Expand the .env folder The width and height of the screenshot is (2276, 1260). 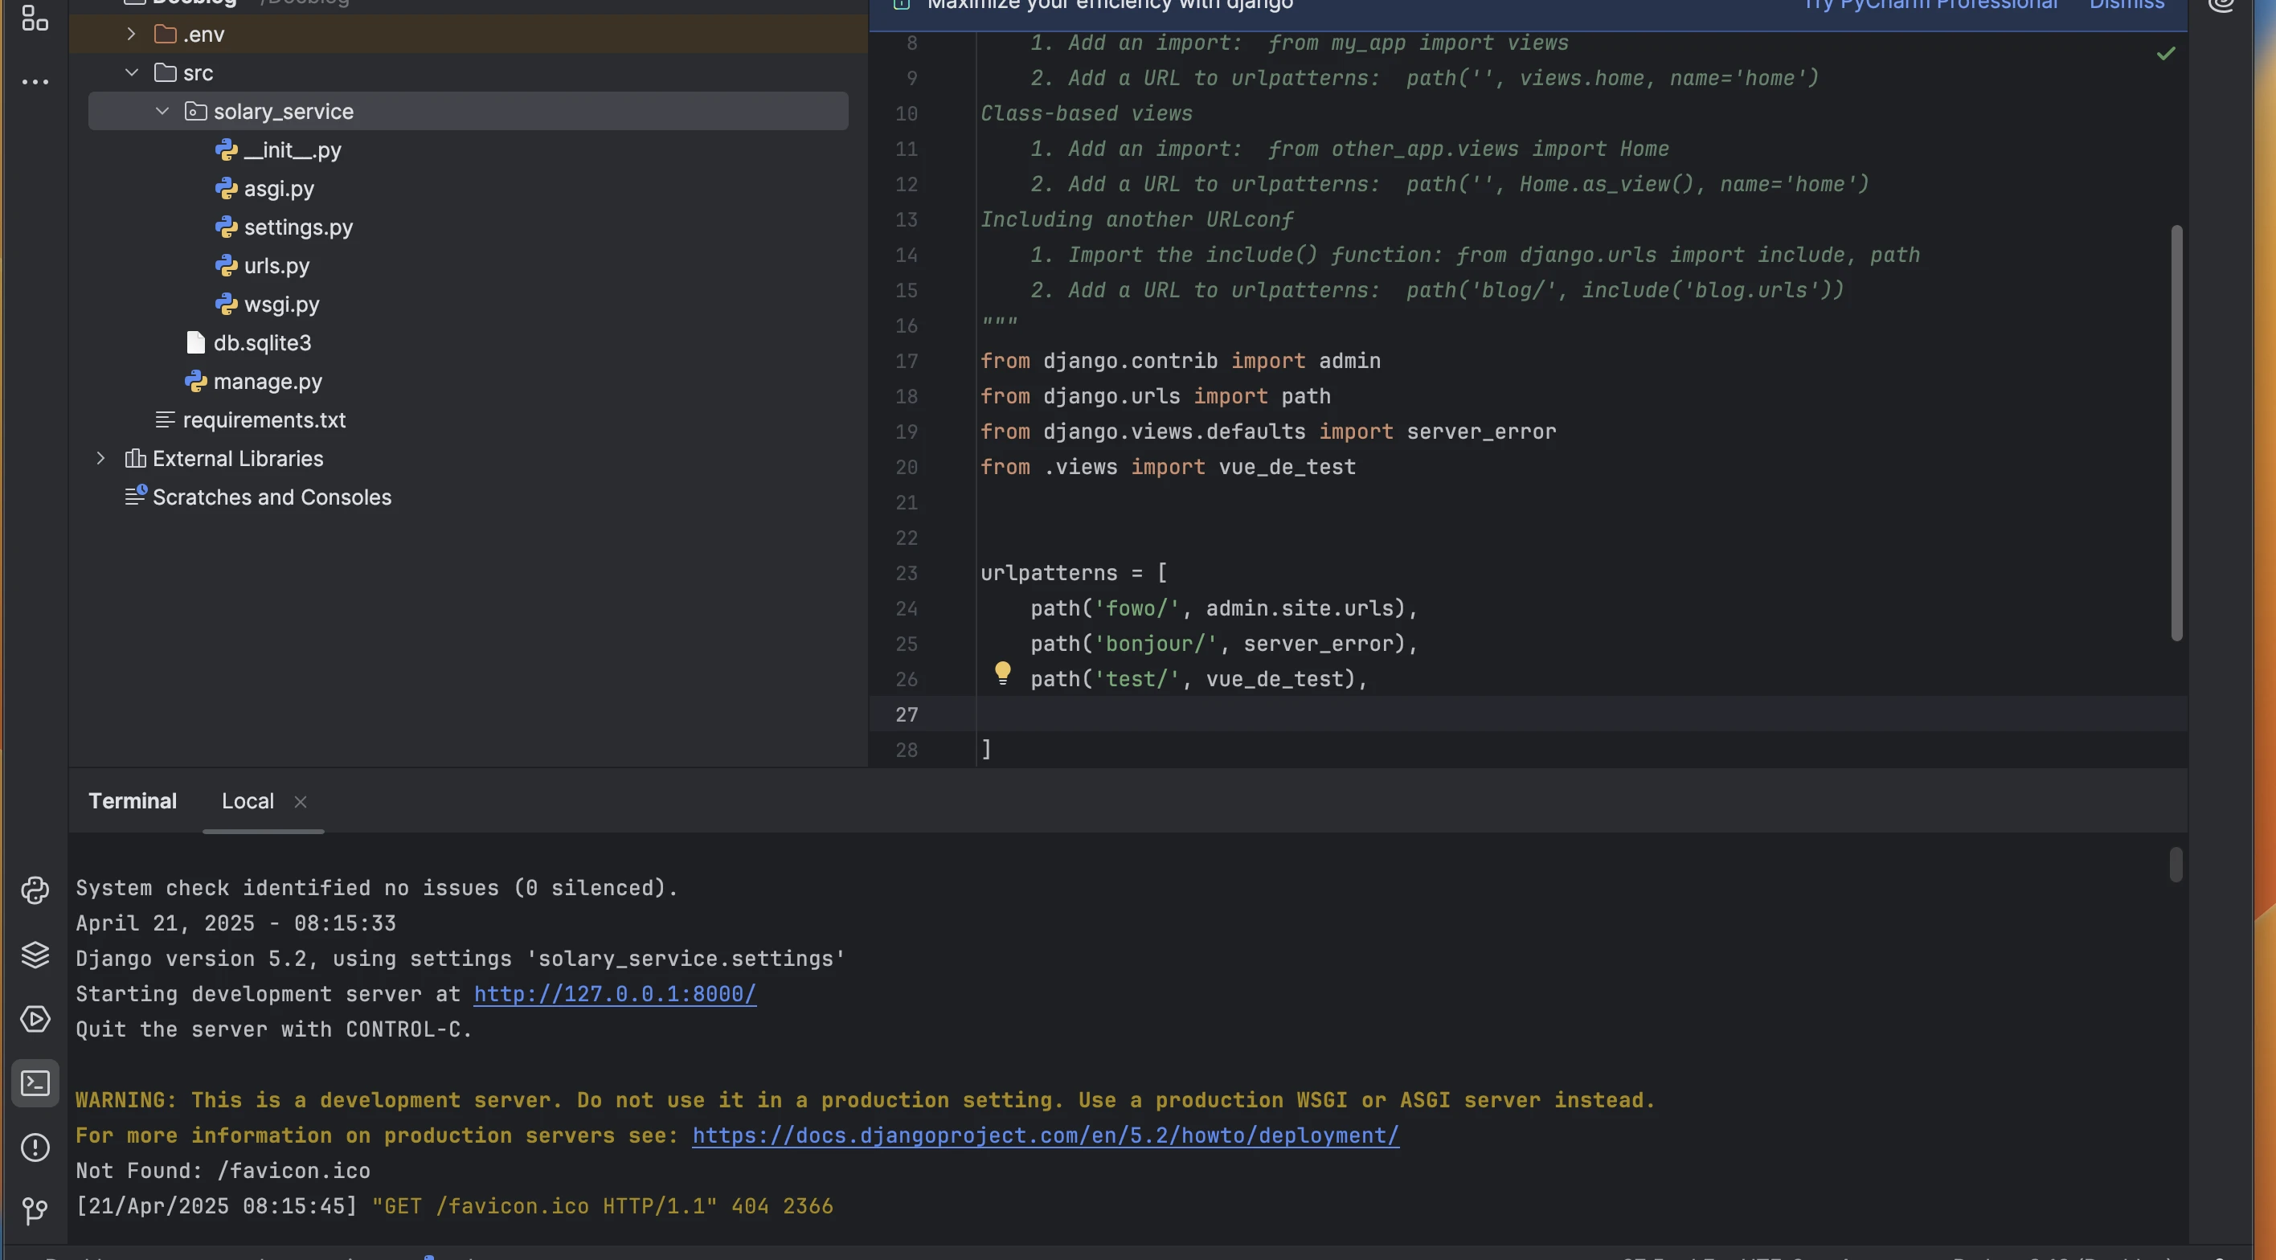[x=132, y=35]
